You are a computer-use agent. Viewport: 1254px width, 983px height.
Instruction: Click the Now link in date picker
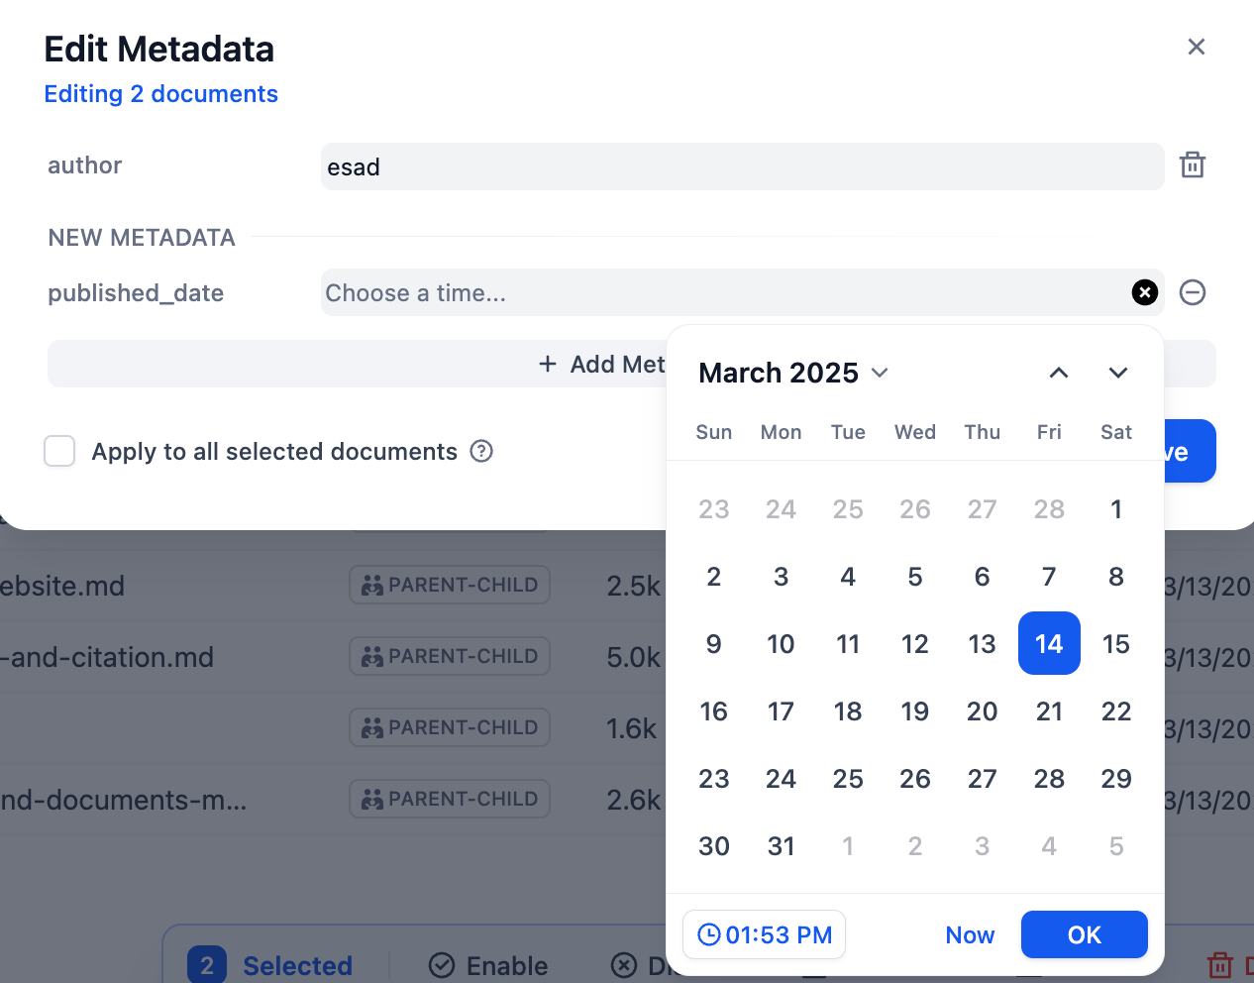point(970,933)
